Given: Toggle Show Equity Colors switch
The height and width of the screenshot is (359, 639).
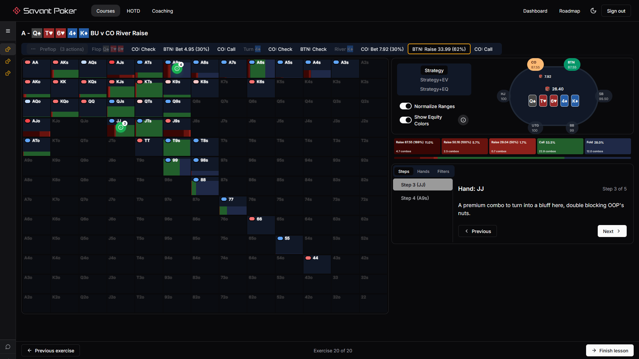Looking at the screenshot, I should [405, 120].
